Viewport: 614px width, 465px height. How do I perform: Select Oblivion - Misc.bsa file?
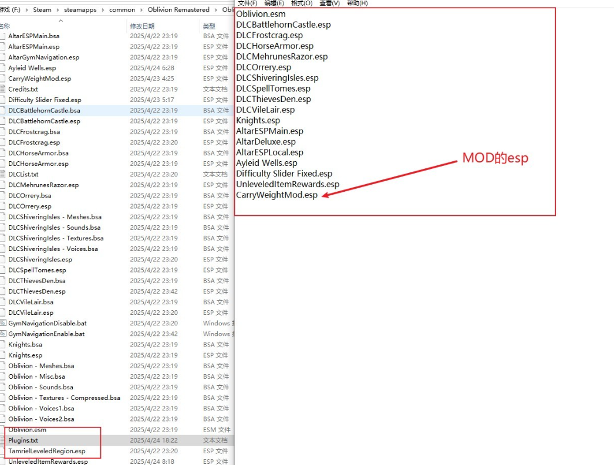37,376
